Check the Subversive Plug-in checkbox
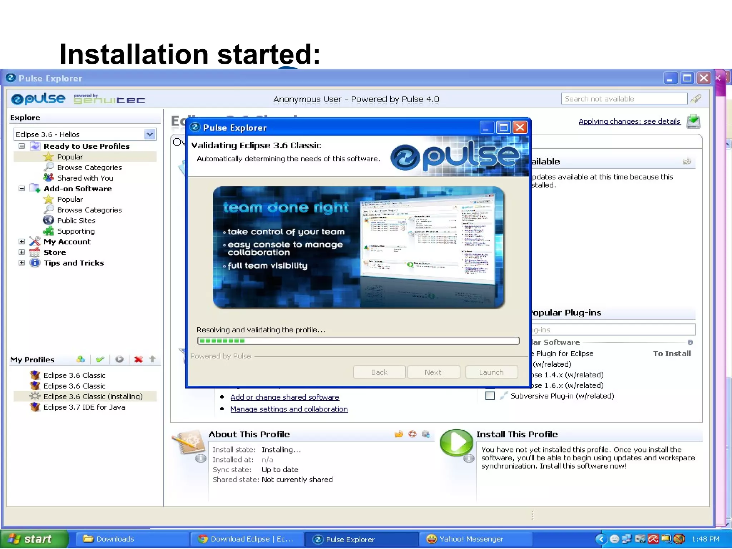This screenshot has height=549, width=732. point(490,396)
